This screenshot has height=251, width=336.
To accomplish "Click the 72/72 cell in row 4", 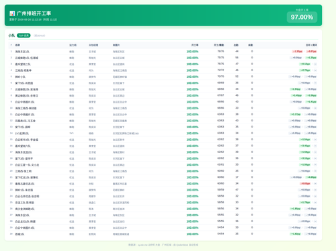I will coord(220,70).
